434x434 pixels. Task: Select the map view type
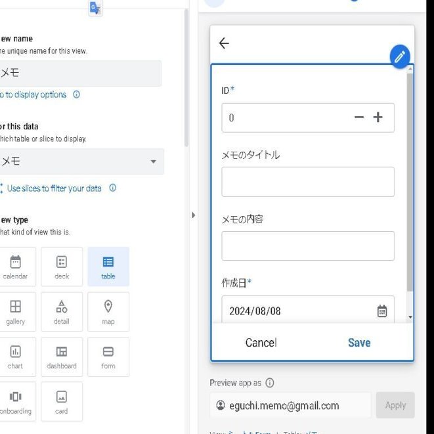(x=108, y=312)
